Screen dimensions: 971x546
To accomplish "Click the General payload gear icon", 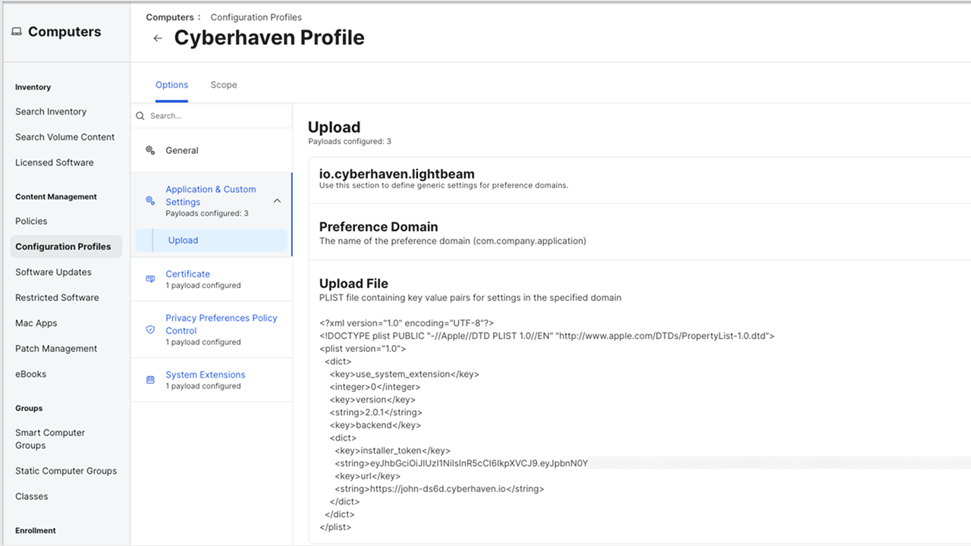I will click(x=150, y=150).
